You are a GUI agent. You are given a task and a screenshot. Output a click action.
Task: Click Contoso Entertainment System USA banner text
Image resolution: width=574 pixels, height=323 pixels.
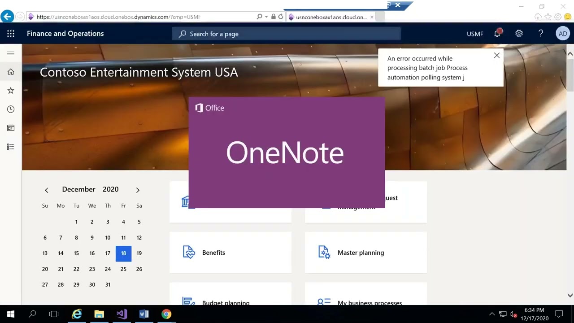139,72
